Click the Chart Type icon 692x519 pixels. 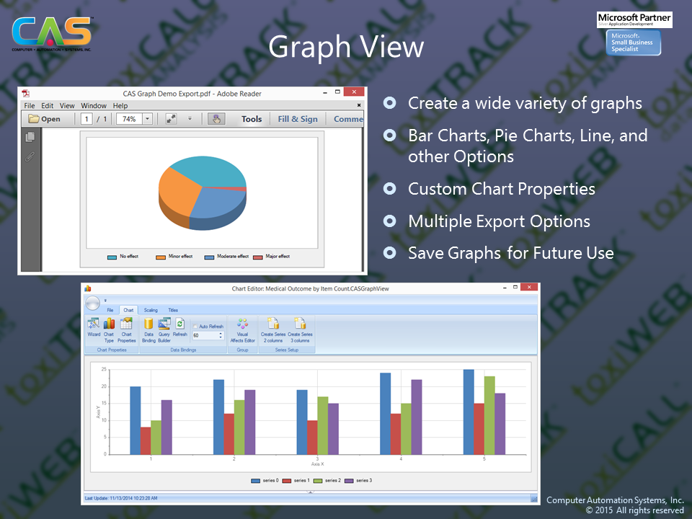109,329
